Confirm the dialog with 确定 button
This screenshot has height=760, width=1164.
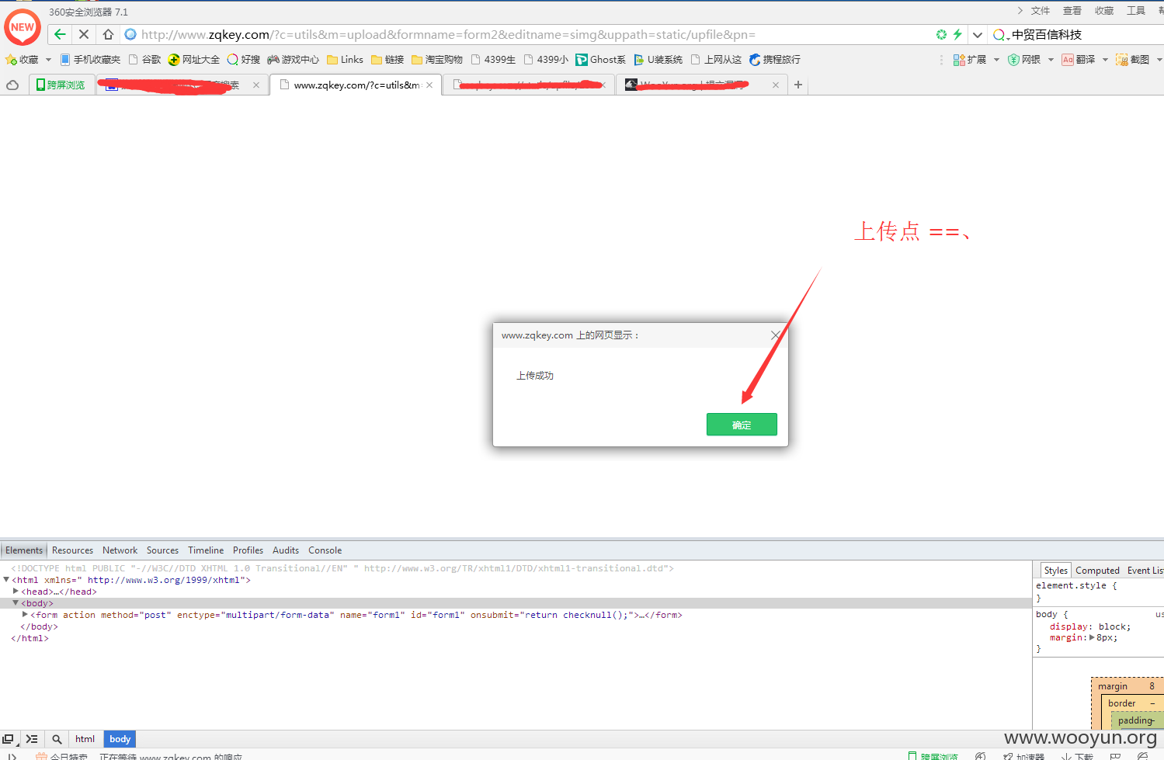coord(742,425)
